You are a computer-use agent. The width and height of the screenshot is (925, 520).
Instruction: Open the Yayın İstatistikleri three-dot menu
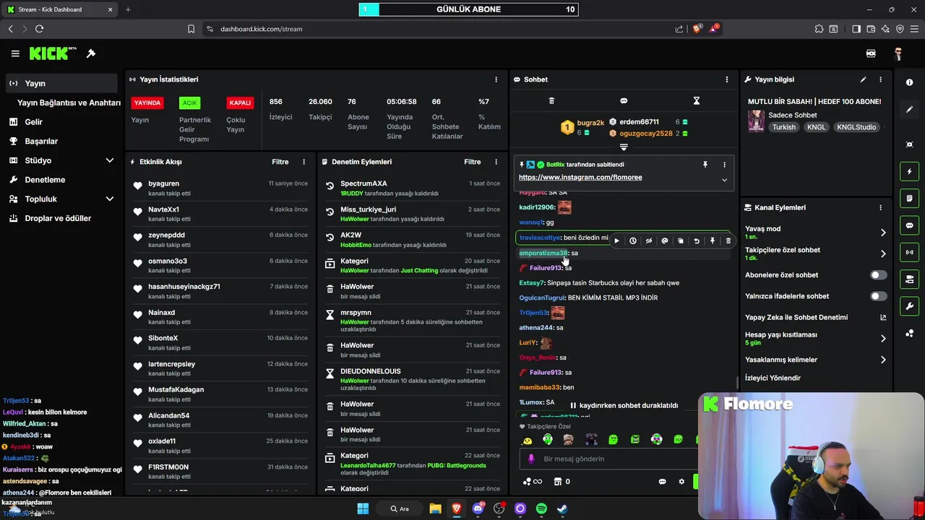point(496,79)
